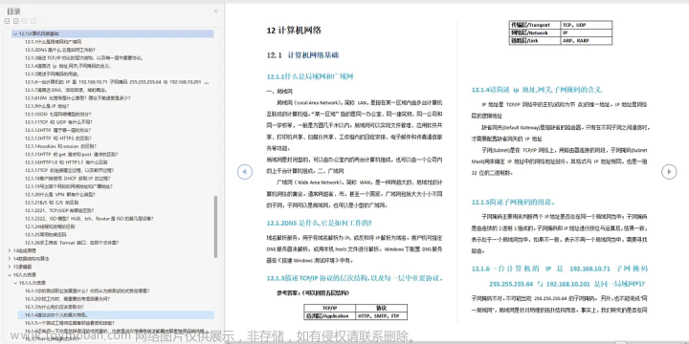
Task: Open outline item 16.1.1 测试职业发展
Action: 87,290
